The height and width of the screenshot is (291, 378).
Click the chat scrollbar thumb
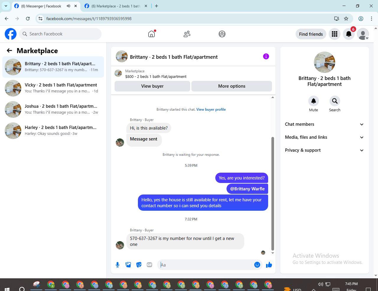pos(273,193)
